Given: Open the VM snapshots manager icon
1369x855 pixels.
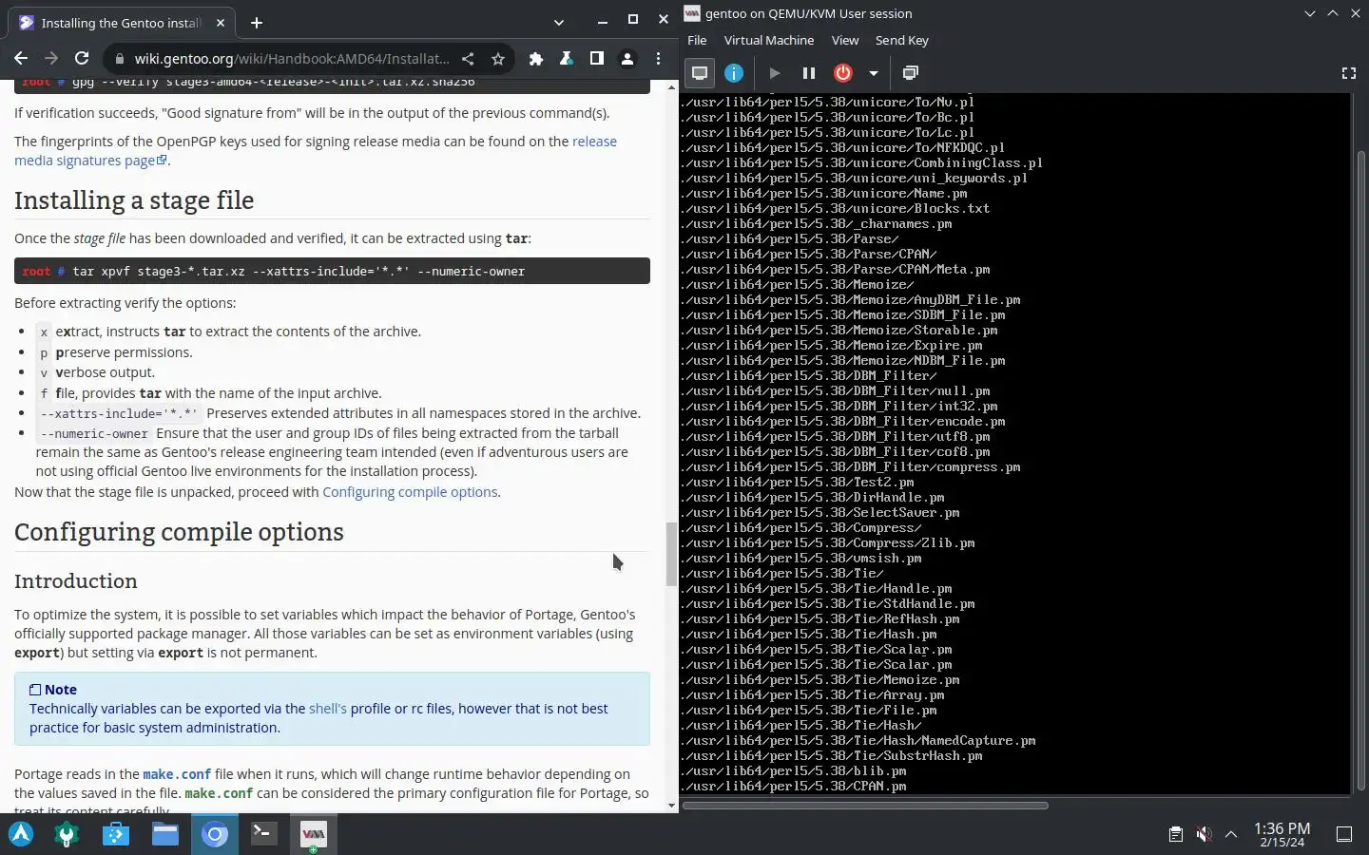Looking at the screenshot, I should point(910,73).
